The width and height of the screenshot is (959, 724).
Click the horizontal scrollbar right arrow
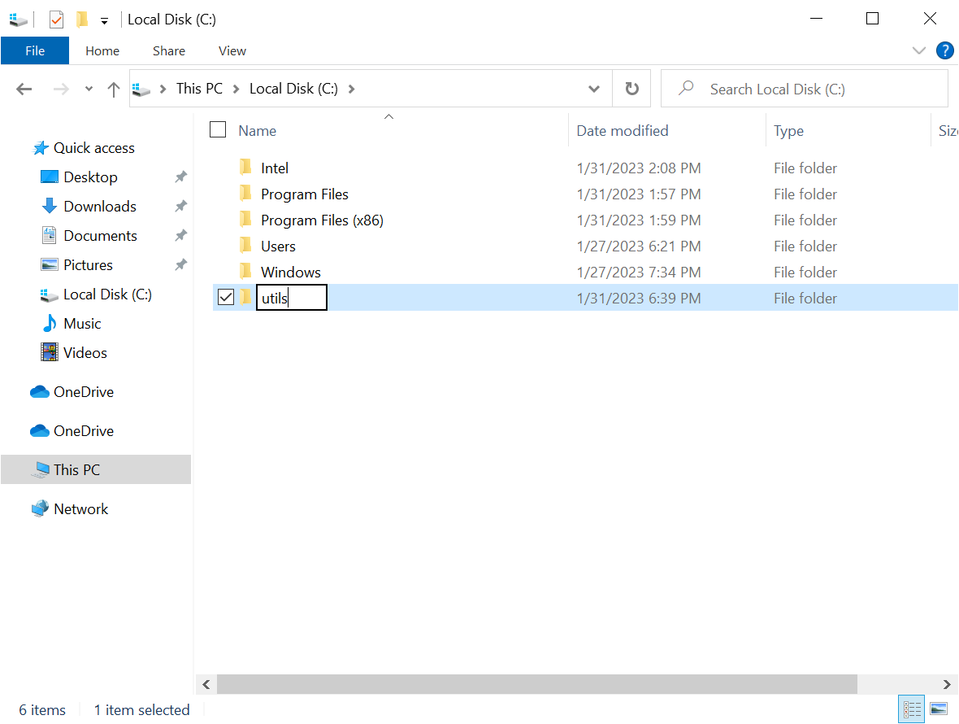click(946, 684)
